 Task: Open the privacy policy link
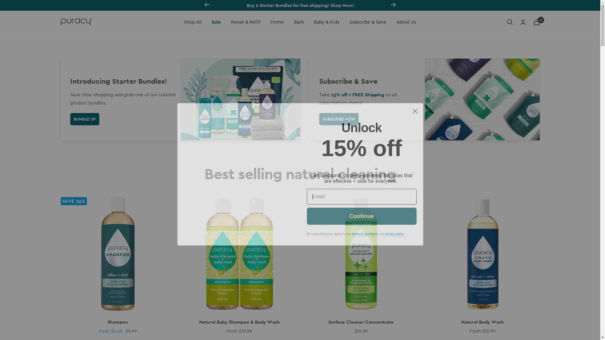pos(395,234)
